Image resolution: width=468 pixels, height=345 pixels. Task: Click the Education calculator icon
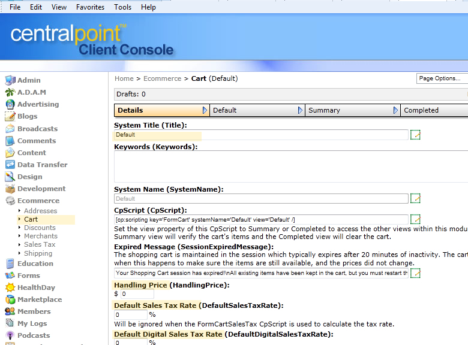10,264
